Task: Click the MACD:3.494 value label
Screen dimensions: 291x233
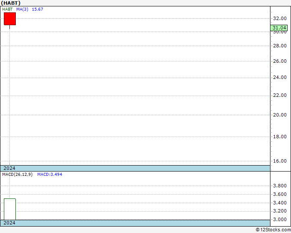Action: 50,175
